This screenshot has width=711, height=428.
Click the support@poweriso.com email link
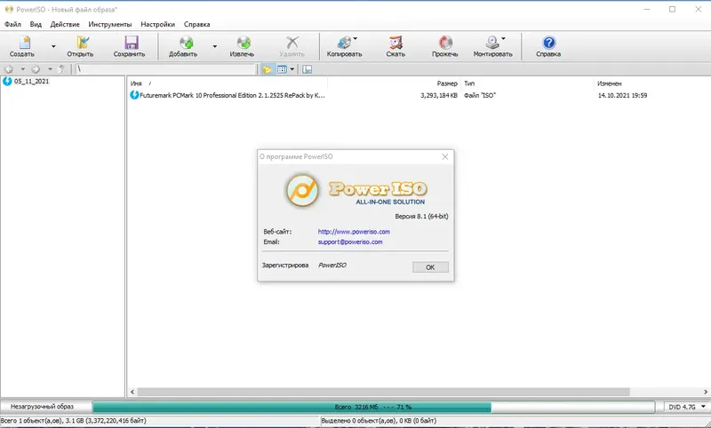tap(350, 242)
